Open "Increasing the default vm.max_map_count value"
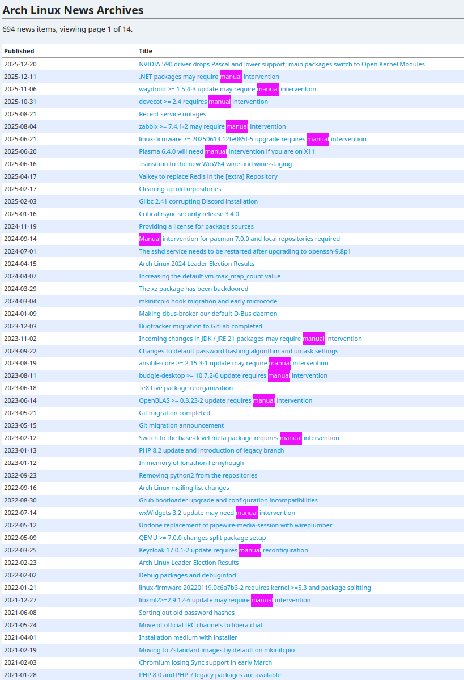Viewport: 464px width, 680px height. (210, 276)
